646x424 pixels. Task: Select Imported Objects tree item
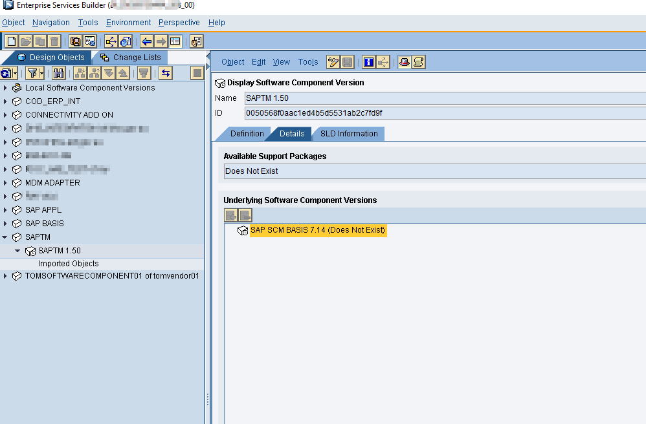click(x=69, y=264)
